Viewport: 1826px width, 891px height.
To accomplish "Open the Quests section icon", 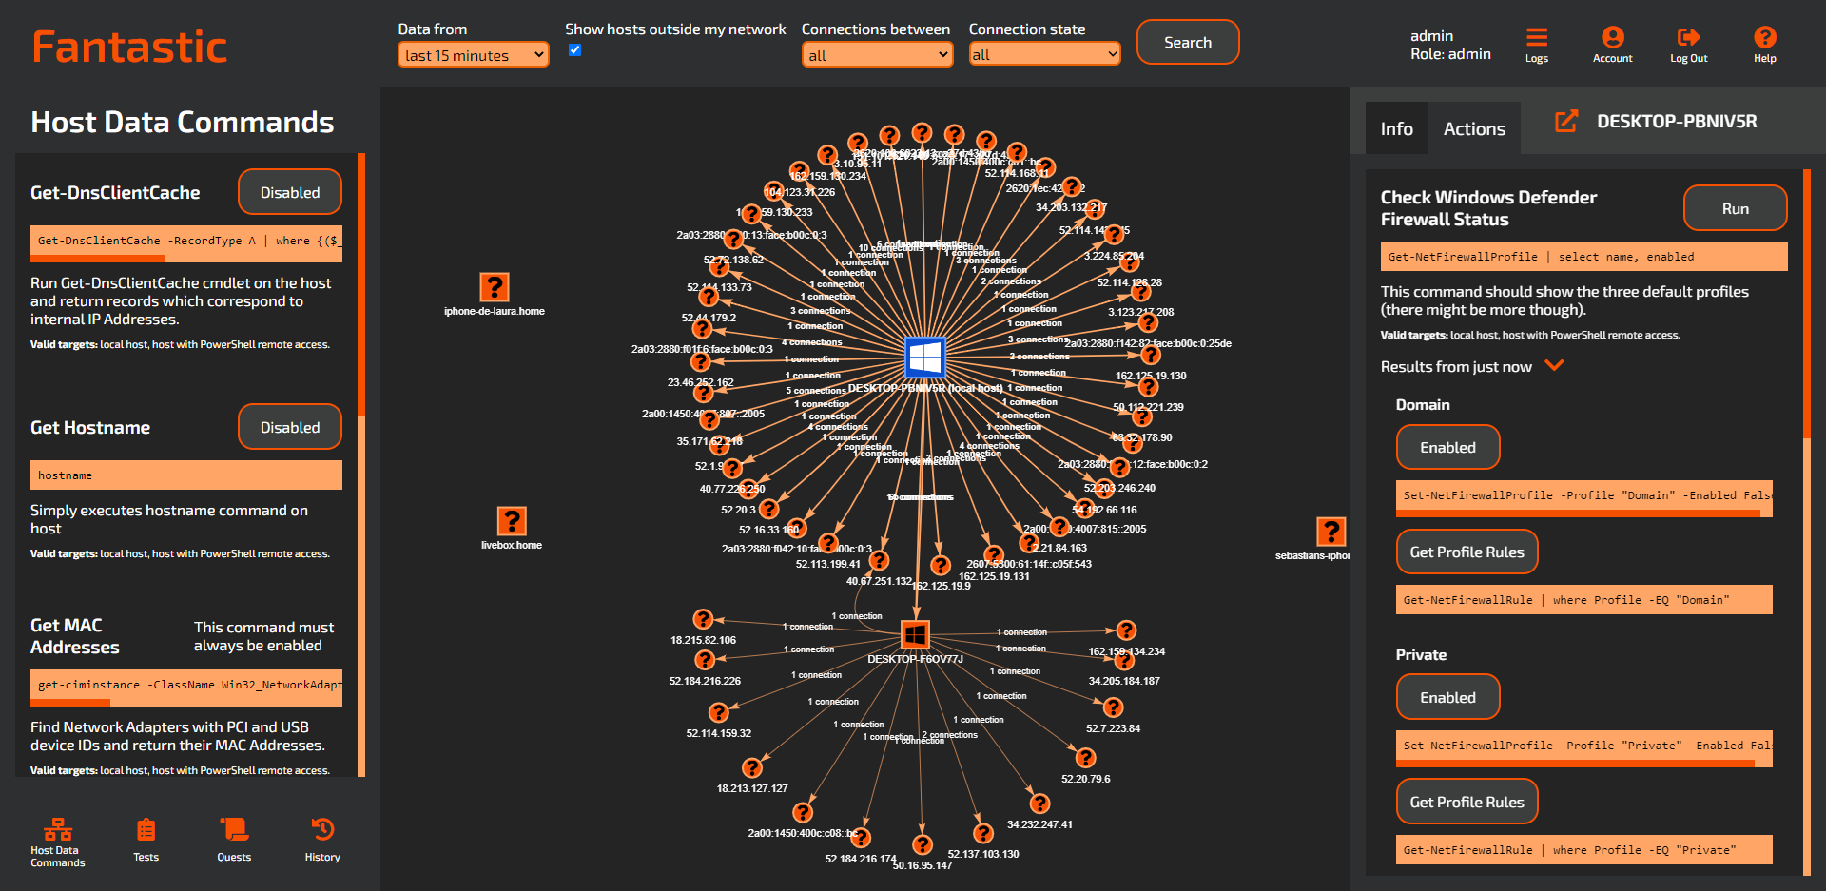I will pyautogui.click(x=234, y=841).
